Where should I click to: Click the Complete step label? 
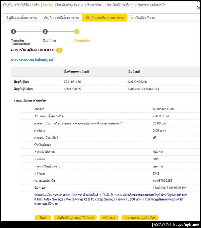pyautogui.click(x=82, y=41)
